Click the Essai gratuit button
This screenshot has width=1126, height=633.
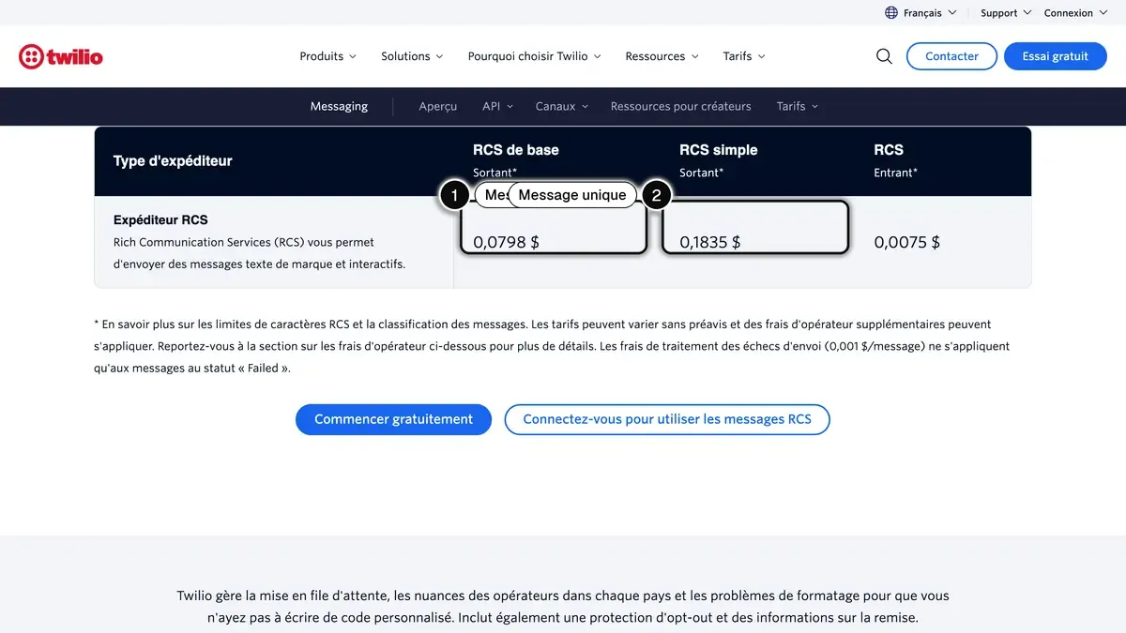point(1056,56)
